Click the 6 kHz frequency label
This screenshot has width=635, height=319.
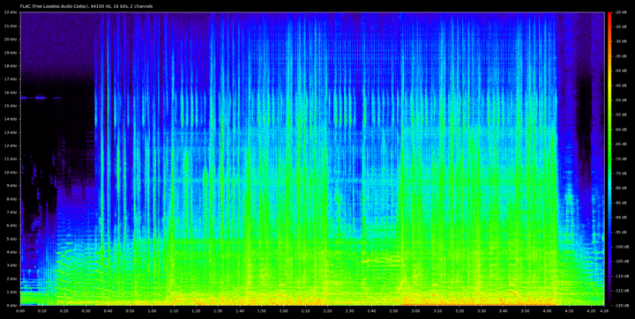11,226
